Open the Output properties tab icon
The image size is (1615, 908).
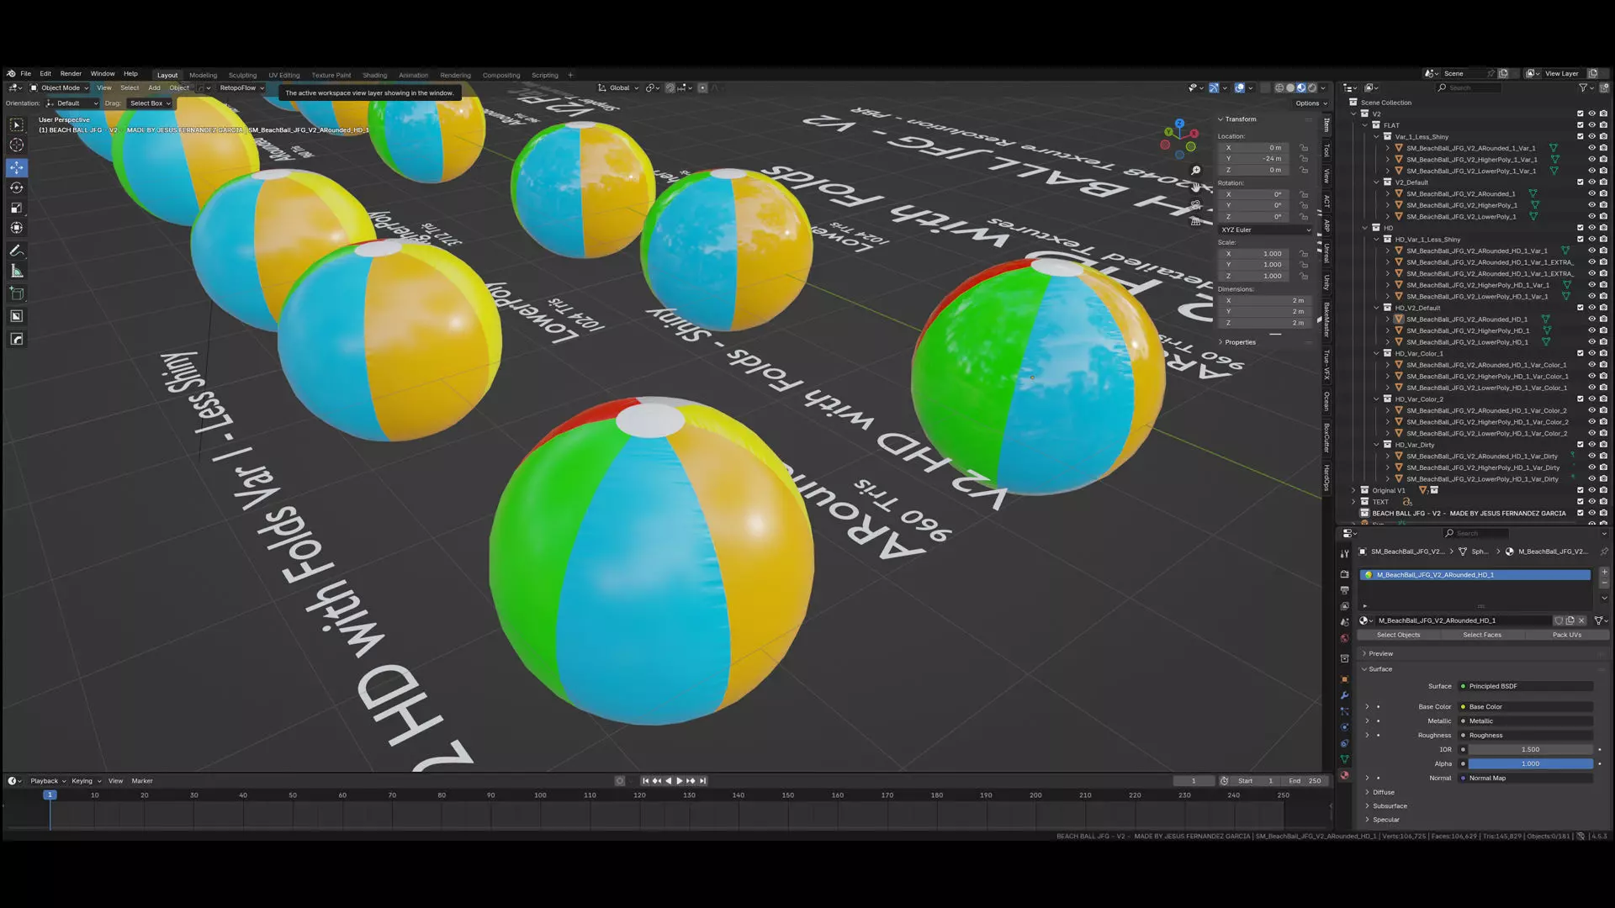[1344, 590]
